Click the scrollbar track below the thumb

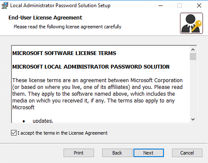point(193,88)
